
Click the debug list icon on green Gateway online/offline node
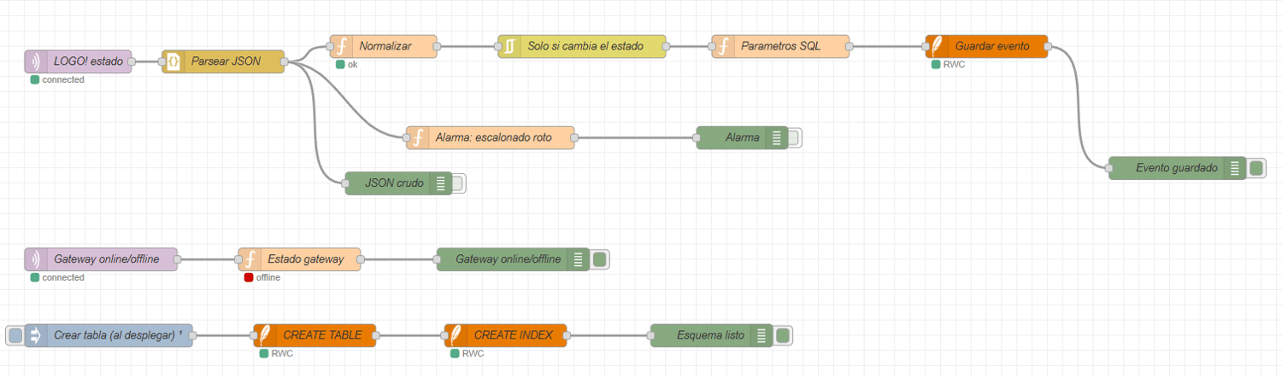click(x=578, y=259)
